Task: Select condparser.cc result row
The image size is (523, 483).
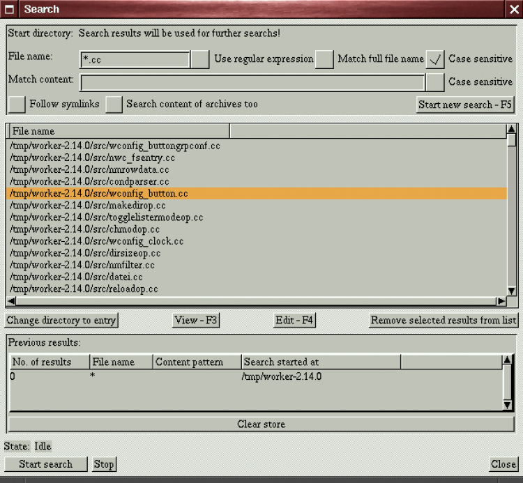Action: click(x=256, y=182)
